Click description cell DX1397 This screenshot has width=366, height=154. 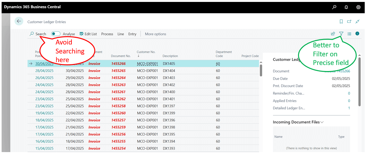(169, 106)
